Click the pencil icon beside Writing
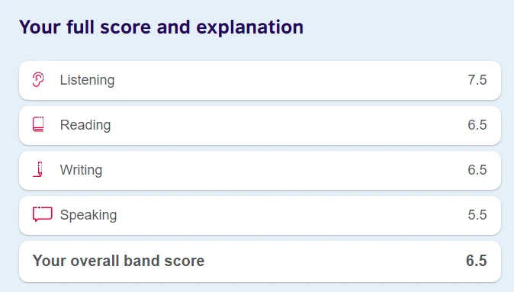Screen dimensions: 514x292 pyautogui.click(x=38, y=169)
